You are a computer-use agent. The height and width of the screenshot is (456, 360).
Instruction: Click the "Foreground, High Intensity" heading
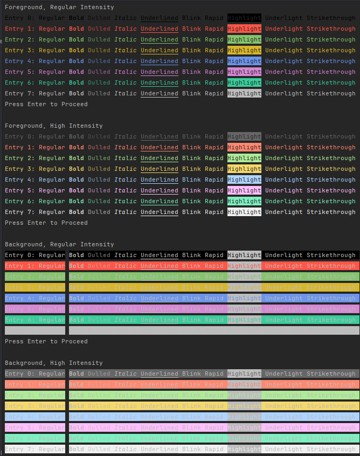click(54, 126)
